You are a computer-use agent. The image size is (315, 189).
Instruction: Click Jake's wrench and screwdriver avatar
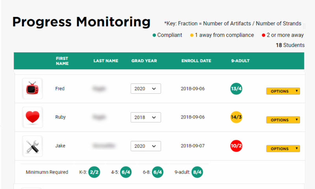point(32,146)
